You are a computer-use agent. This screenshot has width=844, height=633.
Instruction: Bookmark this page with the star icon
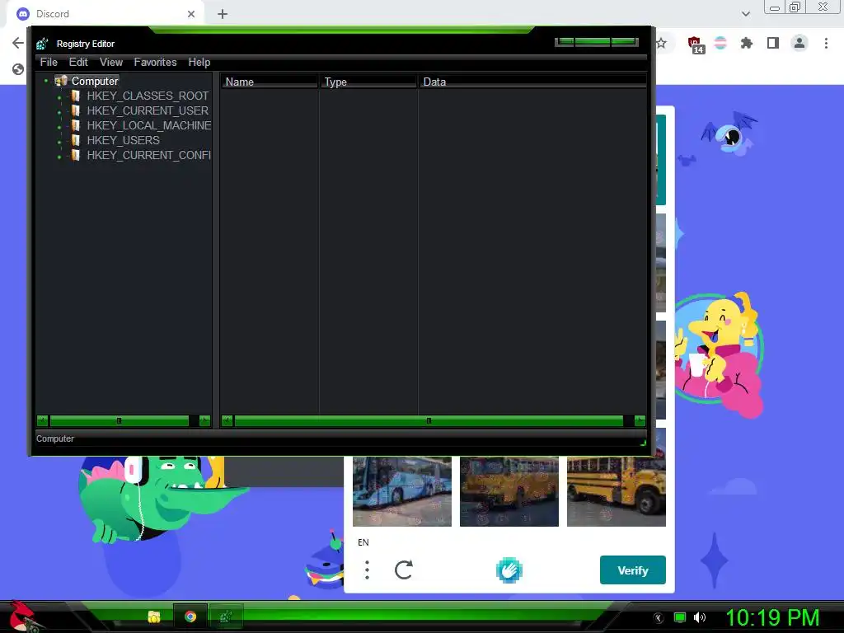click(x=662, y=43)
